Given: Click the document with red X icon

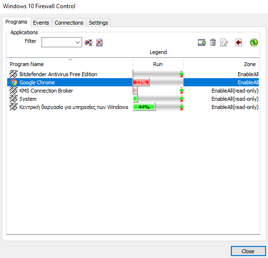Looking at the screenshot, I should click(99, 42).
